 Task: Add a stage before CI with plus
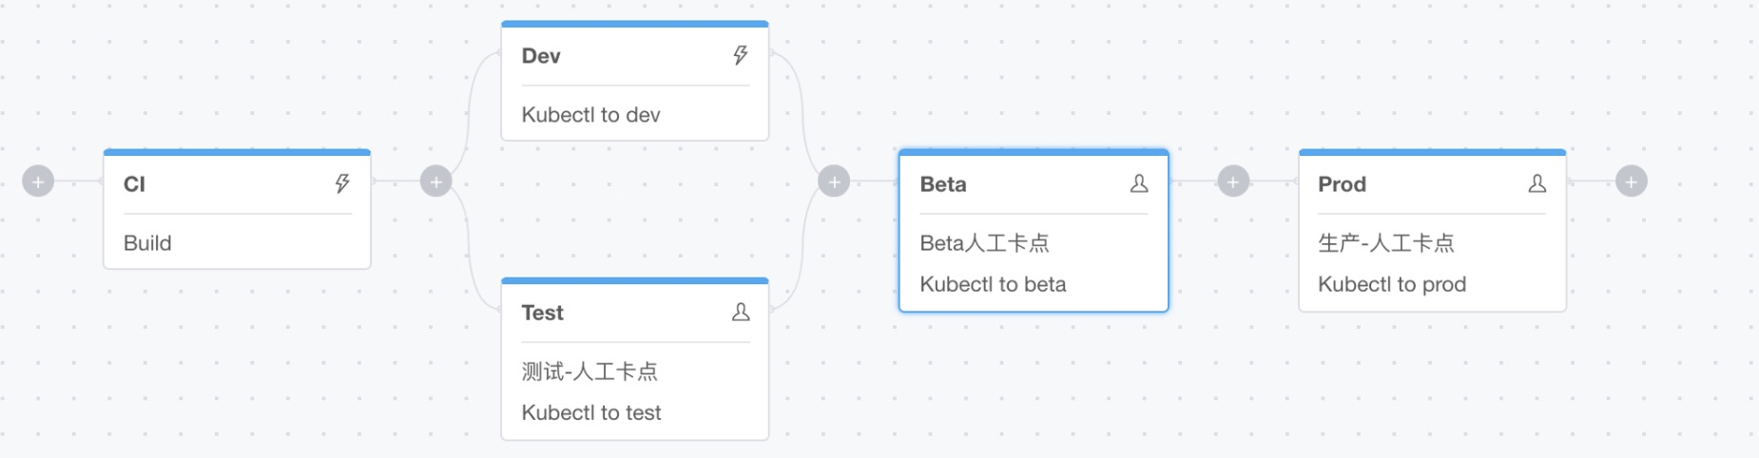pos(38,181)
